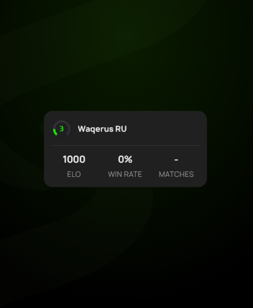Click the WIN RATE label
The width and height of the screenshot is (253, 308).
(125, 174)
